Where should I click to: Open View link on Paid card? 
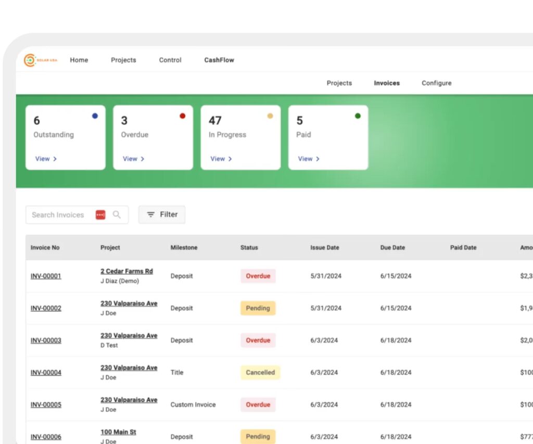click(308, 159)
